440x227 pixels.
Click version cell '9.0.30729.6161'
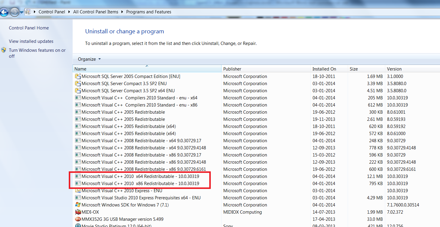point(401,169)
